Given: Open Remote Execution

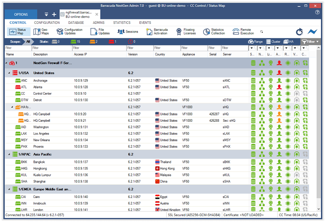Looking at the screenshot, I should [243, 32].
